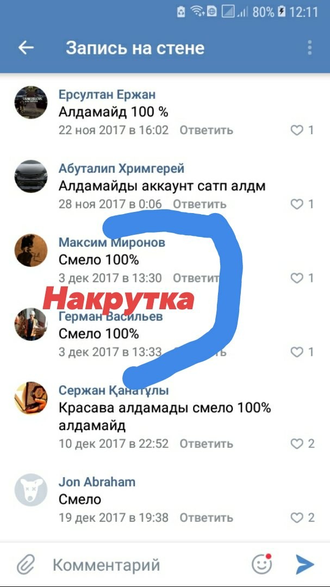Reply to Ерсултан Ержан's comment via Ответить
The height and width of the screenshot is (587, 330).
pos(207,130)
